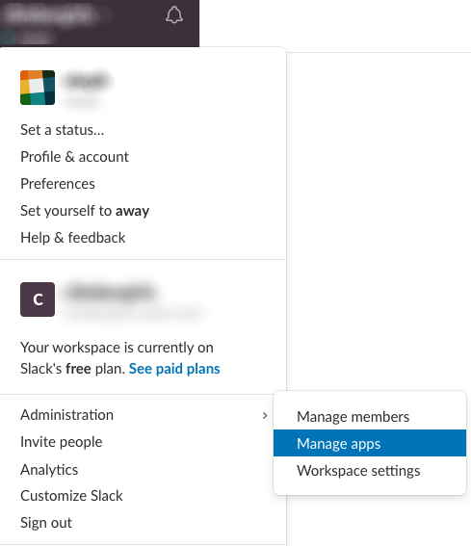
Task: Sign out of the workspace
Action: point(46,523)
